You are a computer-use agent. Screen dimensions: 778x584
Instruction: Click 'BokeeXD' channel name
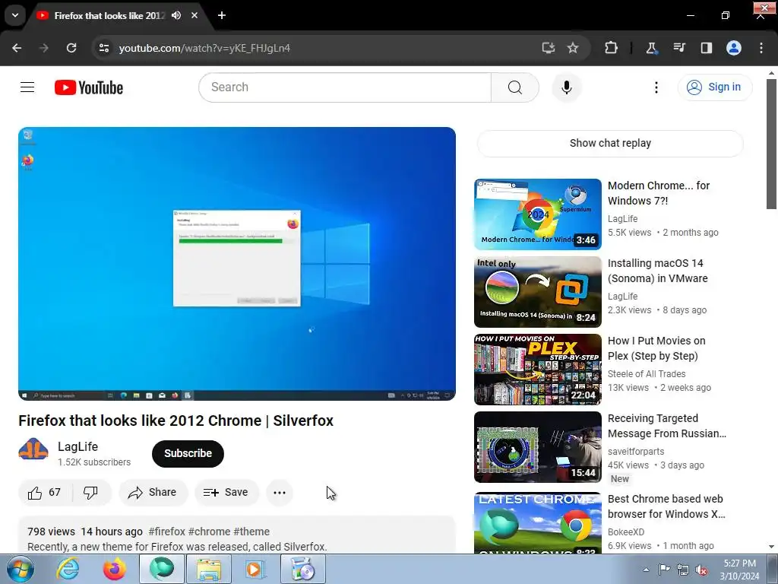point(626,532)
